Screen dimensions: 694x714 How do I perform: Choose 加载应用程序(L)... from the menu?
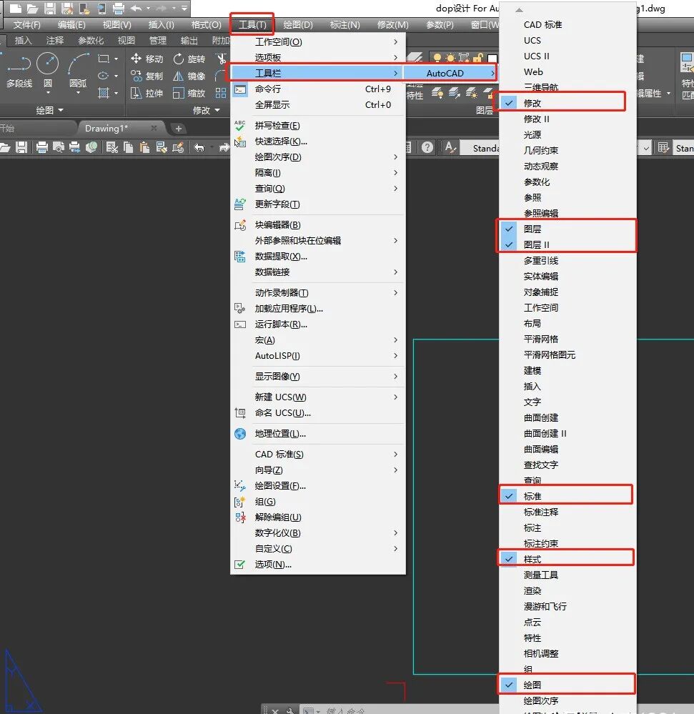tap(318, 308)
